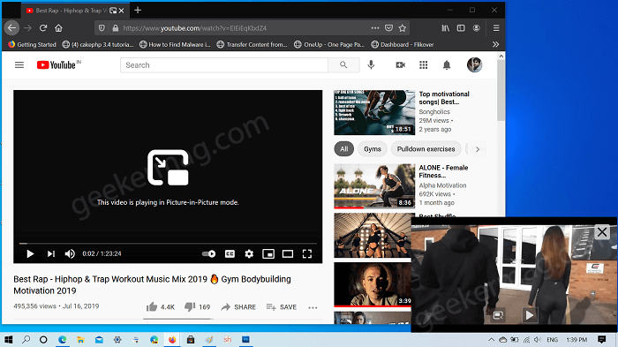This screenshot has height=347, width=618.
Task: Toggle miniplayer mode
Action: tap(268, 254)
